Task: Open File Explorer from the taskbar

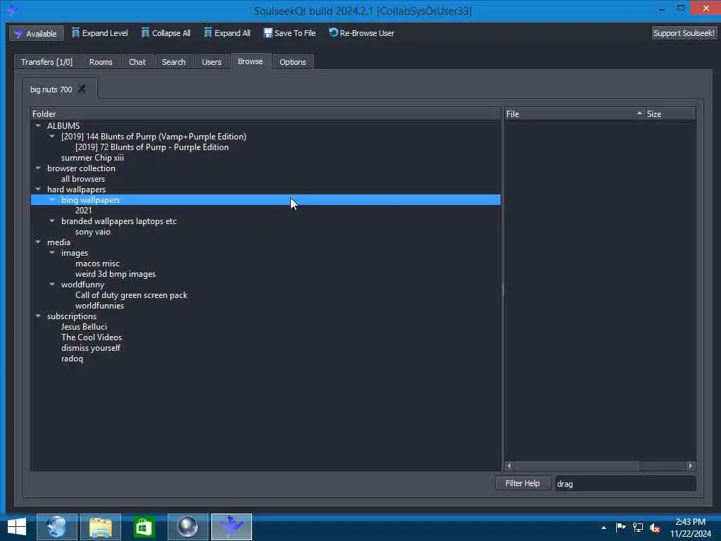Action: tap(101, 527)
